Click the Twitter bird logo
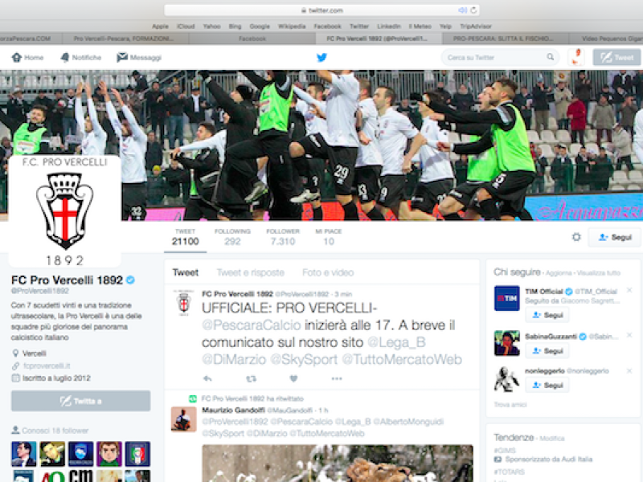Screen dimensions: 643x482 (321, 57)
